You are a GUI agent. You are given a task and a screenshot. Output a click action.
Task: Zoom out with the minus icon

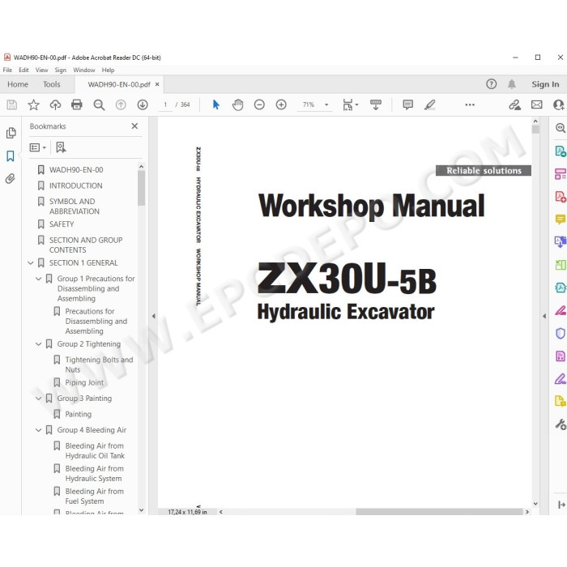pyautogui.click(x=259, y=104)
